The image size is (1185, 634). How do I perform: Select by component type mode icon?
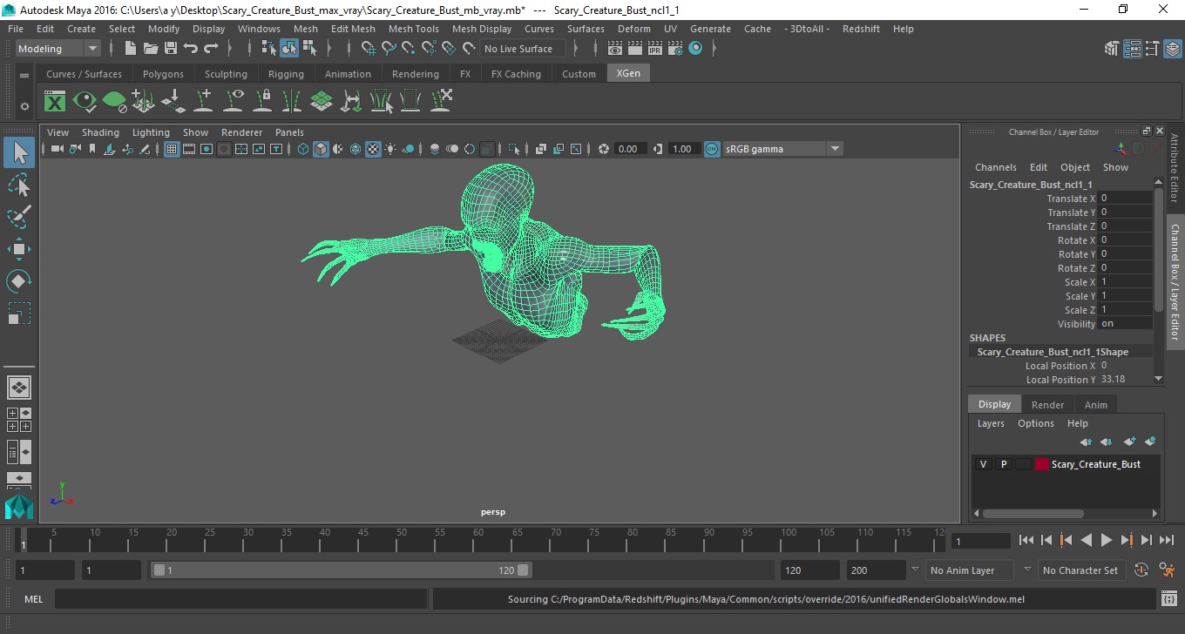coord(309,49)
